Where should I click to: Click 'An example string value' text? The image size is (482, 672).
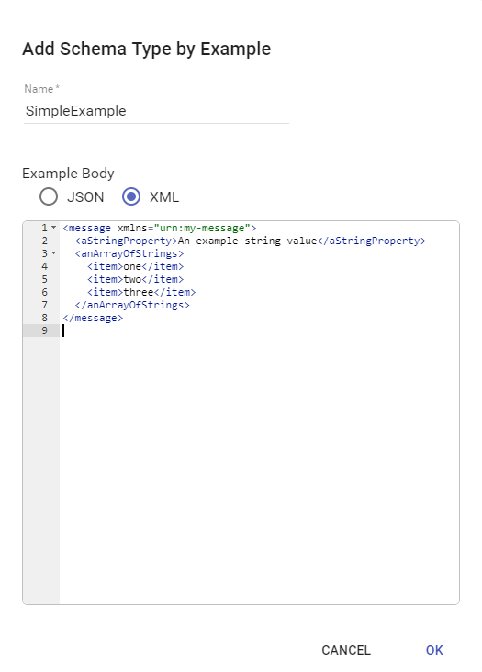pyautogui.click(x=247, y=241)
